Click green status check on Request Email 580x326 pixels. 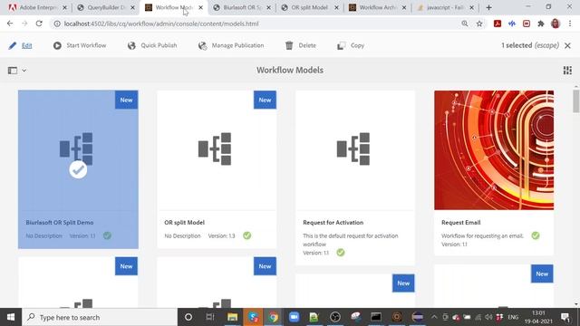point(536,235)
